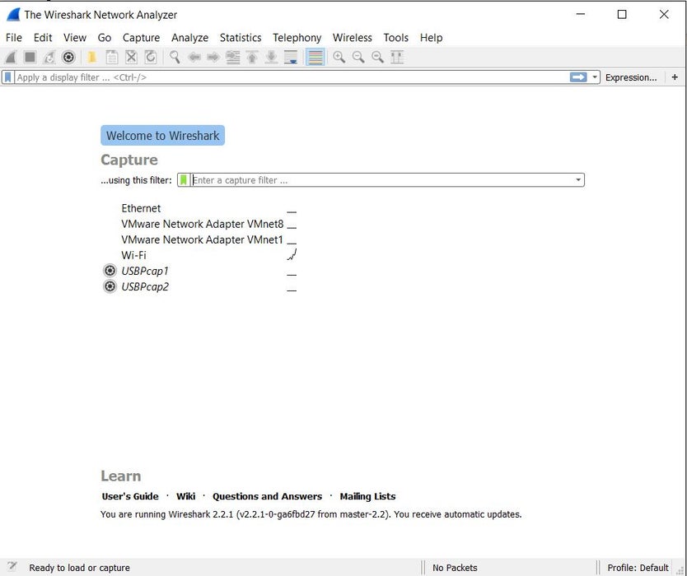Select the Ethernet interface
Image resolution: width=687 pixels, height=576 pixels.
(141, 208)
